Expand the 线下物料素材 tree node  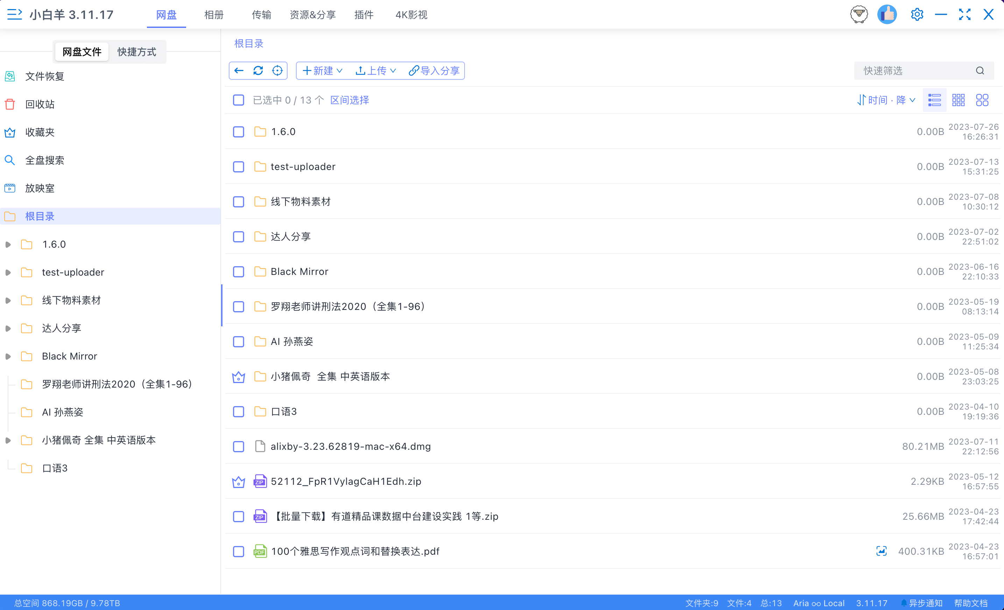[x=8, y=300]
